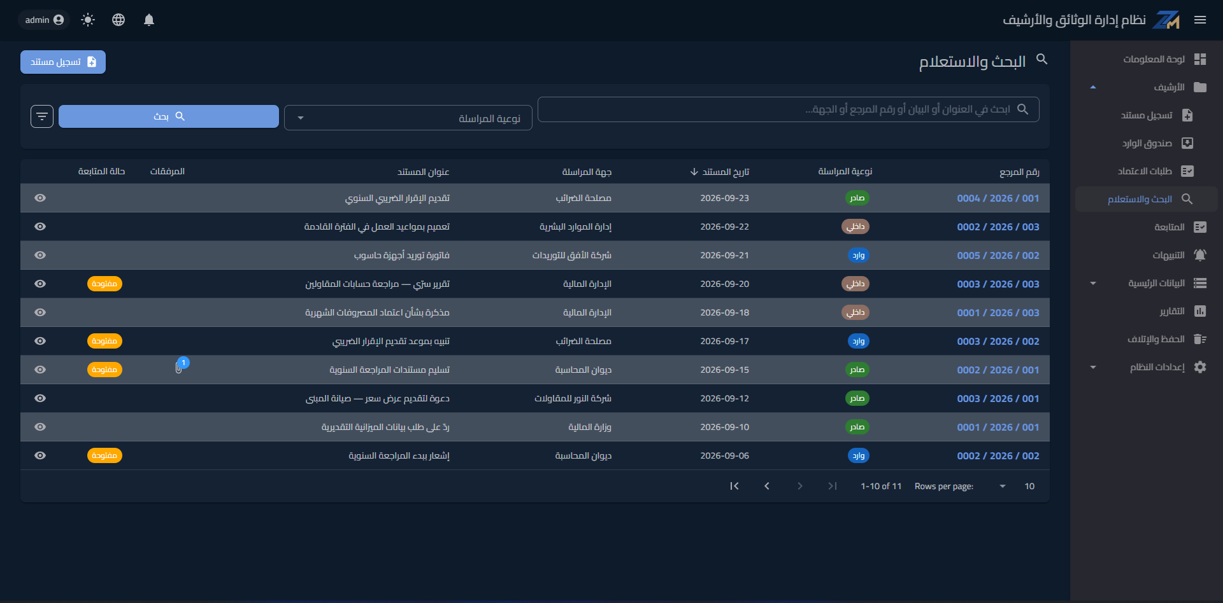This screenshot has height=603, width=1223.
Task: Open reference 0002 / 2026 / 003
Action: 998,227
